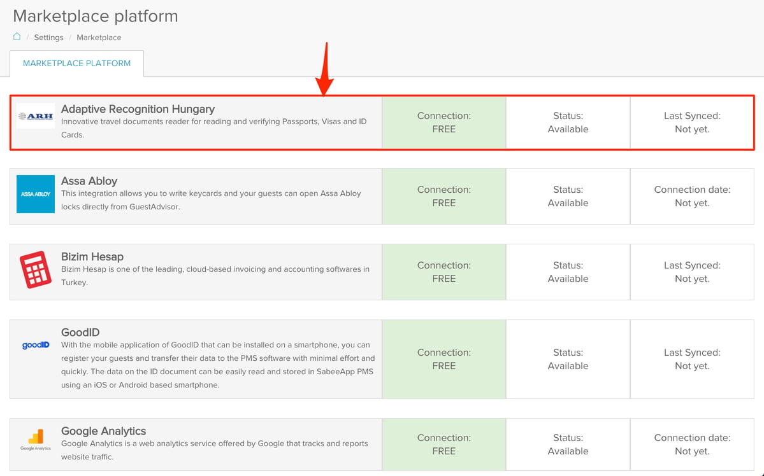Image resolution: width=764 pixels, height=476 pixels.
Task: Click the Connection FREE cell for GoodID
Action: (x=444, y=359)
